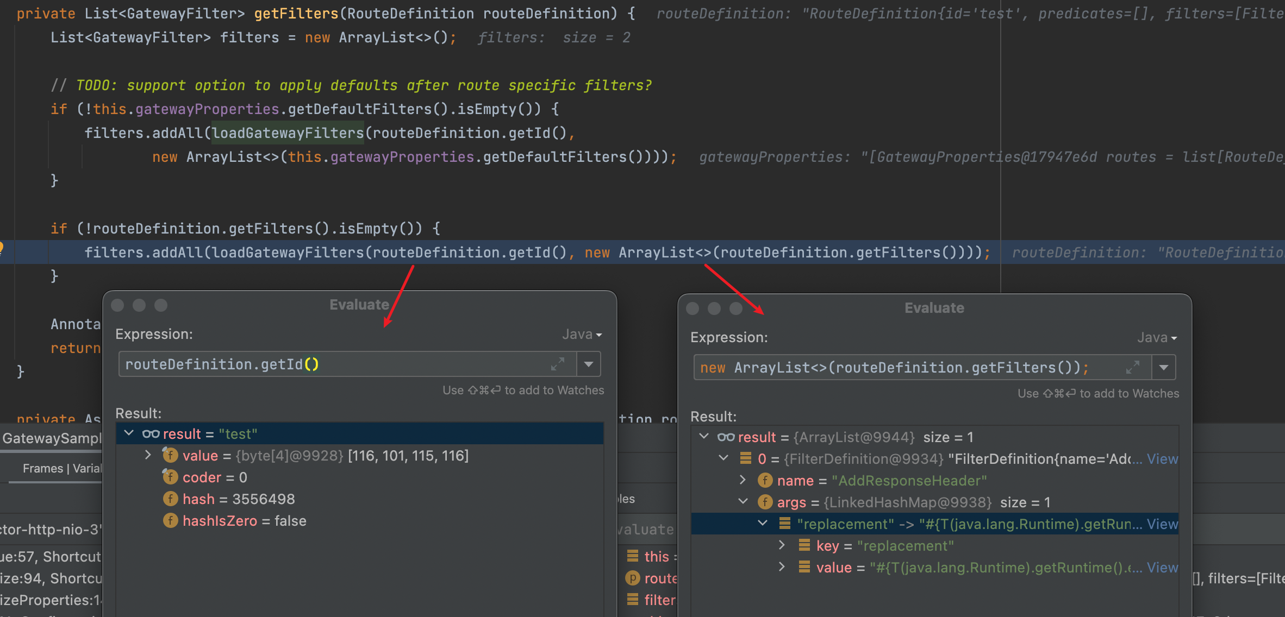Select the hashIsZero = false row
Screen dimensions: 1285x617
[359, 520]
